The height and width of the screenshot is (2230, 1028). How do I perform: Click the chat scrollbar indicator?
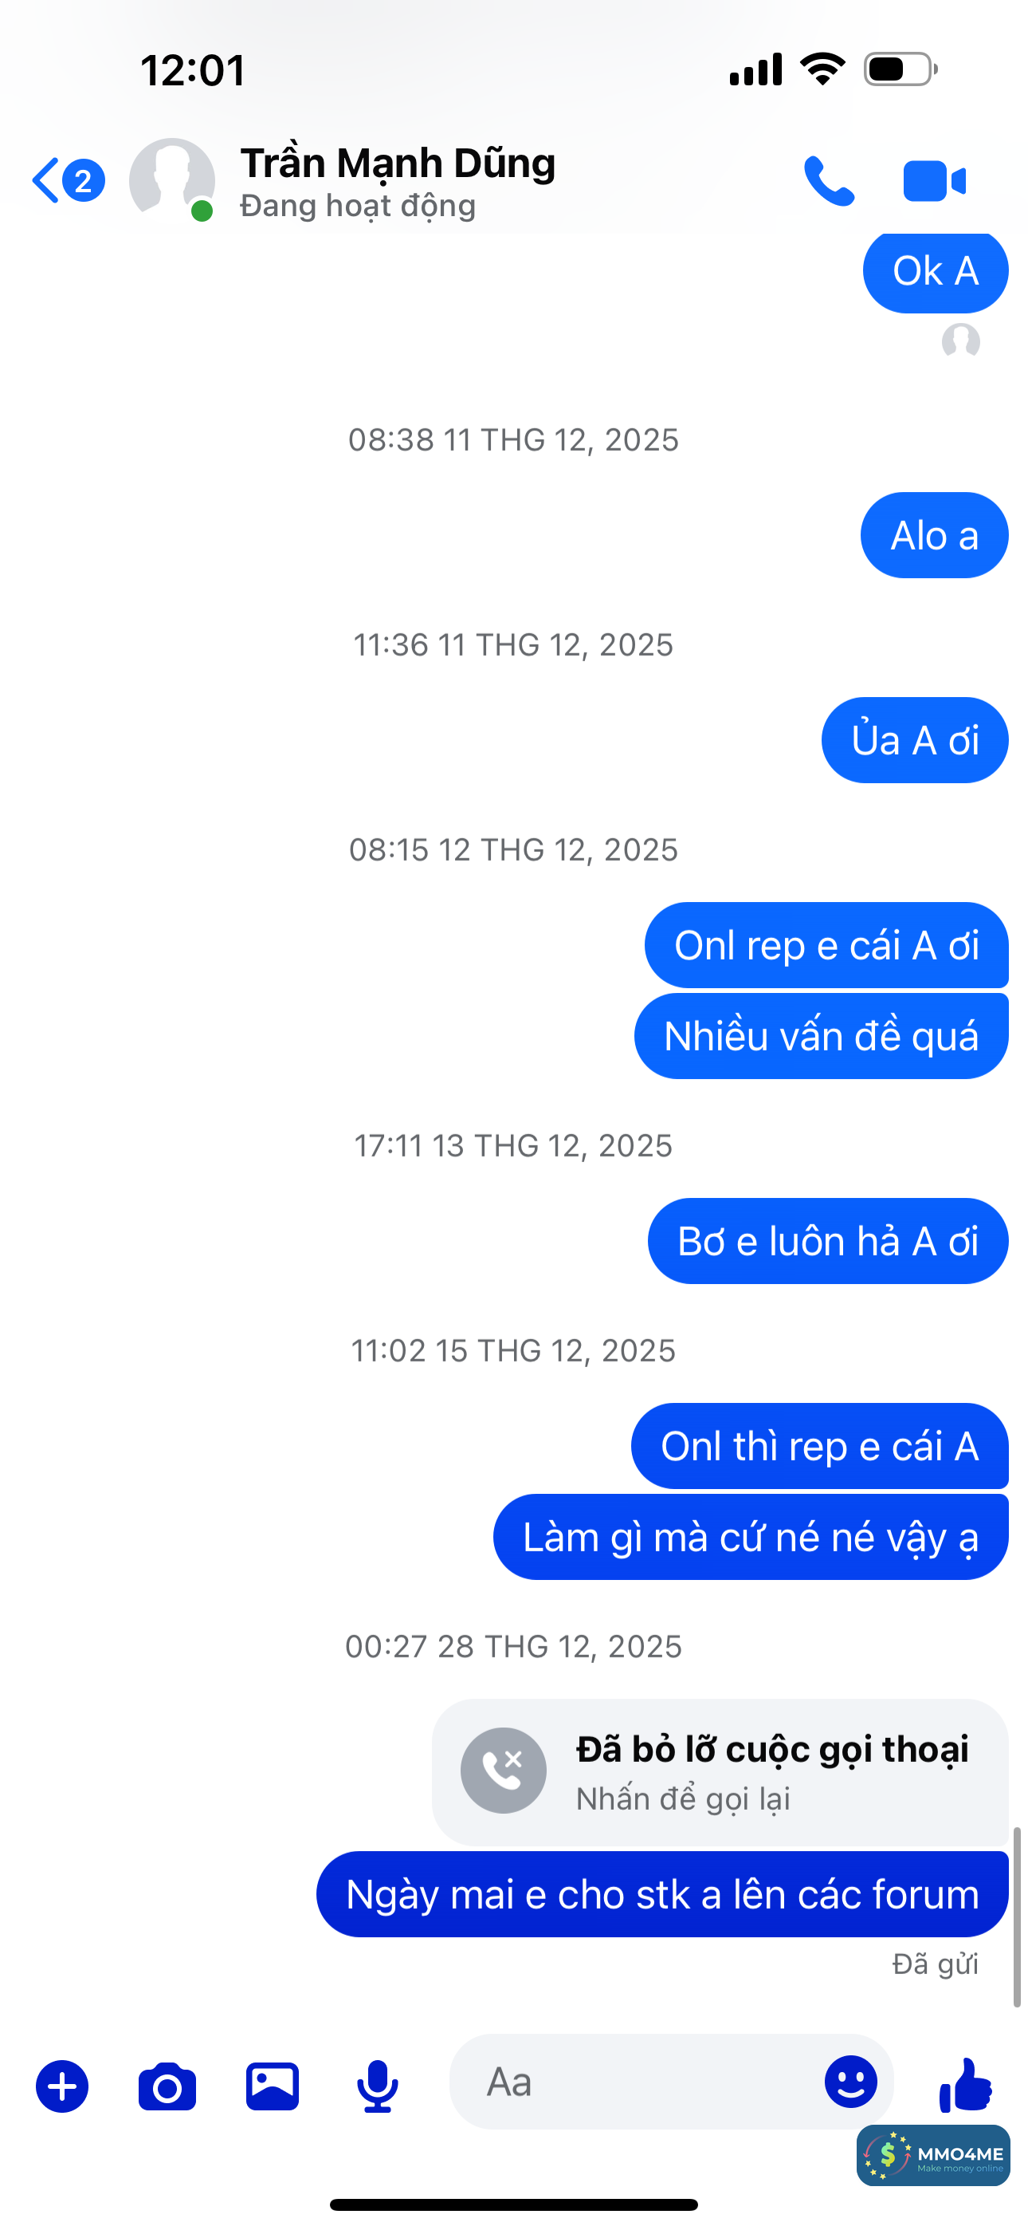1018,1917
